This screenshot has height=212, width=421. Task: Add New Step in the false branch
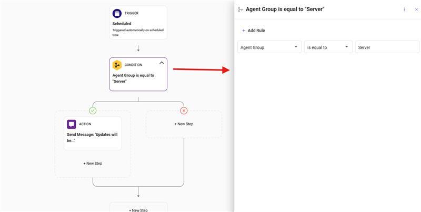(x=184, y=124)
